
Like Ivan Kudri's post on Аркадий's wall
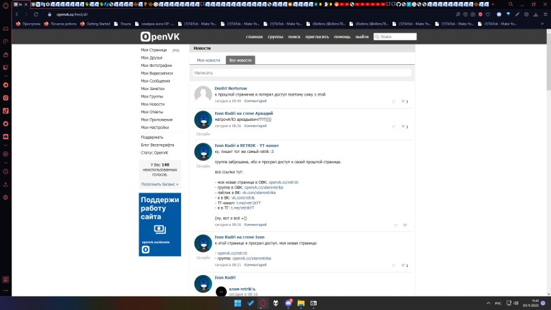point(404,126)
